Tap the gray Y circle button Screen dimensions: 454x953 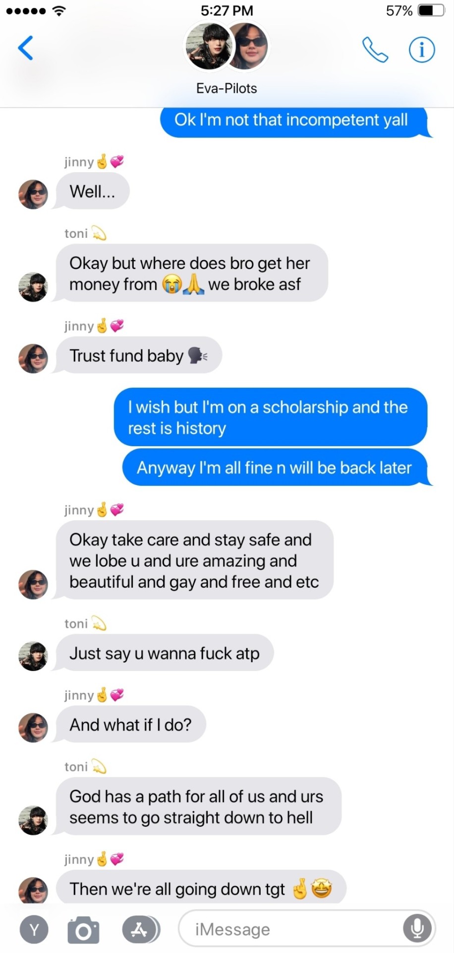[34, 930]
